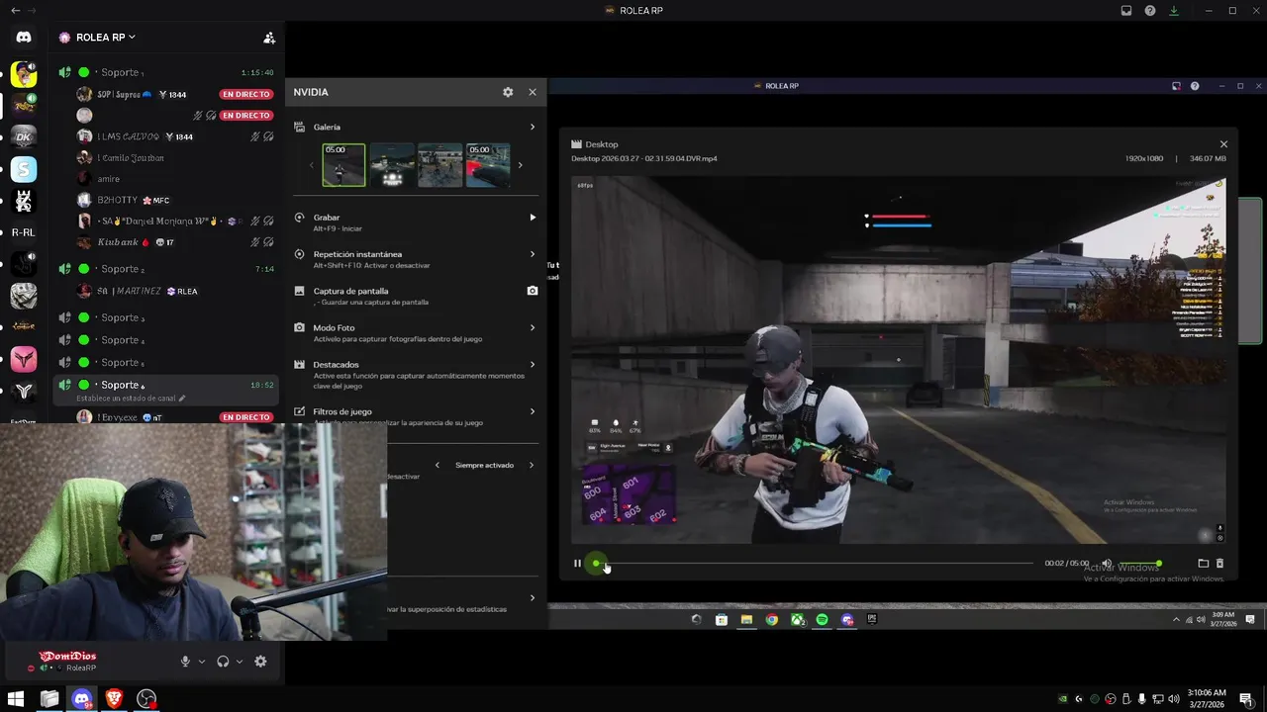Invite people to ROLEA RP server icon
Viewport: 1267px width, 712px height.
tap(269, 38)
